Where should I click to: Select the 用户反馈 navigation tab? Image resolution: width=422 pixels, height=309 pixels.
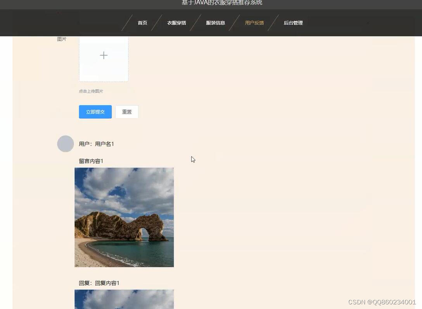click(254, 23)
